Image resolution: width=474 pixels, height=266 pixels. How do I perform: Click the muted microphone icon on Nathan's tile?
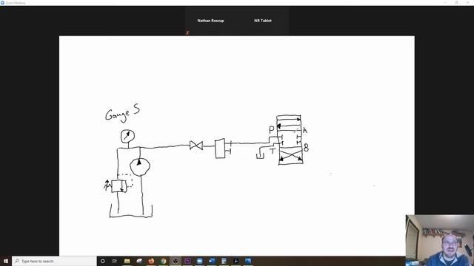[x=187, y=33]
